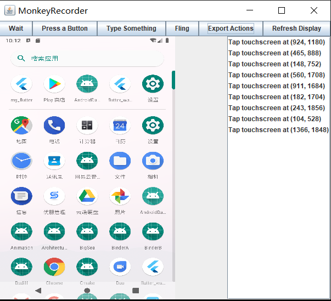This screenshot has width=331, height=301.
Task: Open the Google Drive (云端硬盘) app
Action: point(87,196)
